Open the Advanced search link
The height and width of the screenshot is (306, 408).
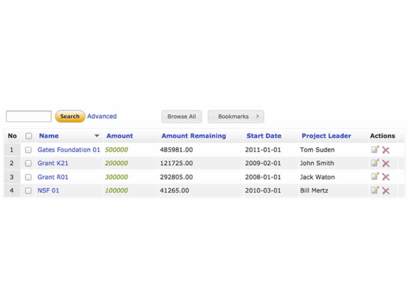(102, 116)
